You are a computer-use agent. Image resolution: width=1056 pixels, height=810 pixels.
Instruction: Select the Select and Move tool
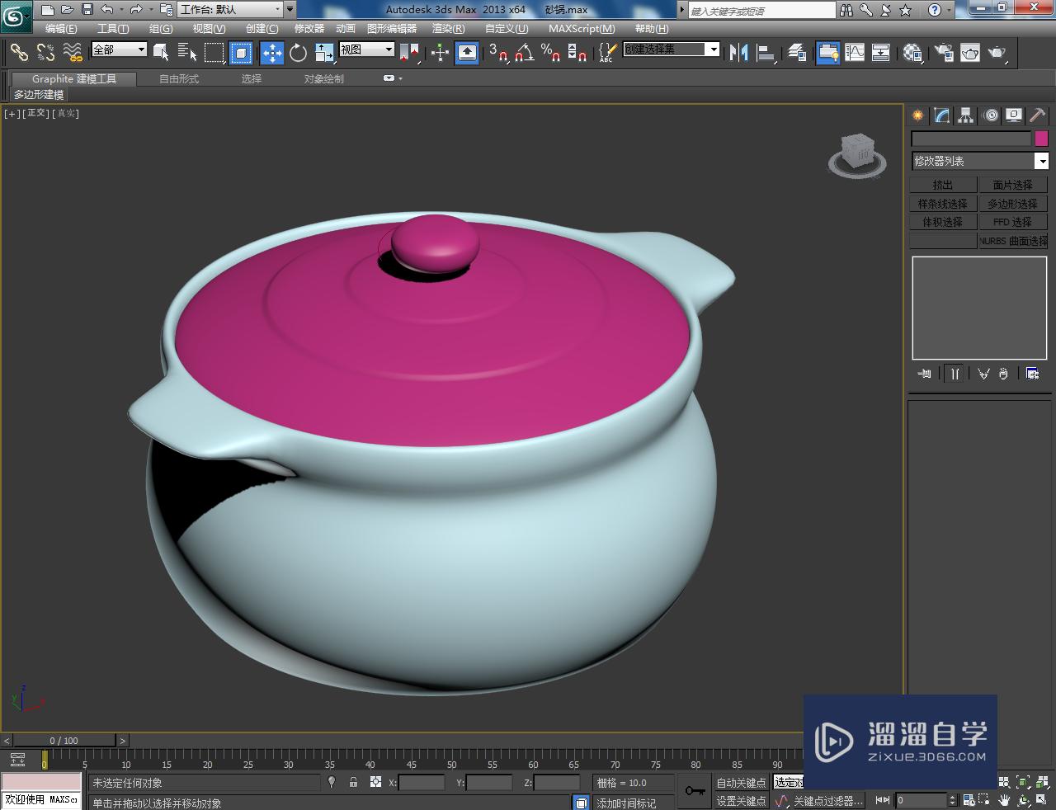[x=272, y=53]
